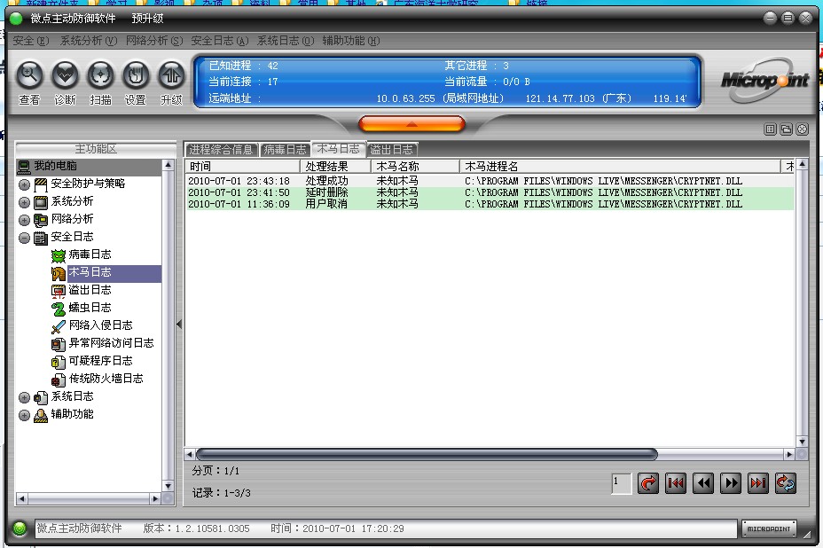Viewport: 823px width, 548px height.
Task: Open the 网络分析(S) menu
Action: click(x=154, y=41)
